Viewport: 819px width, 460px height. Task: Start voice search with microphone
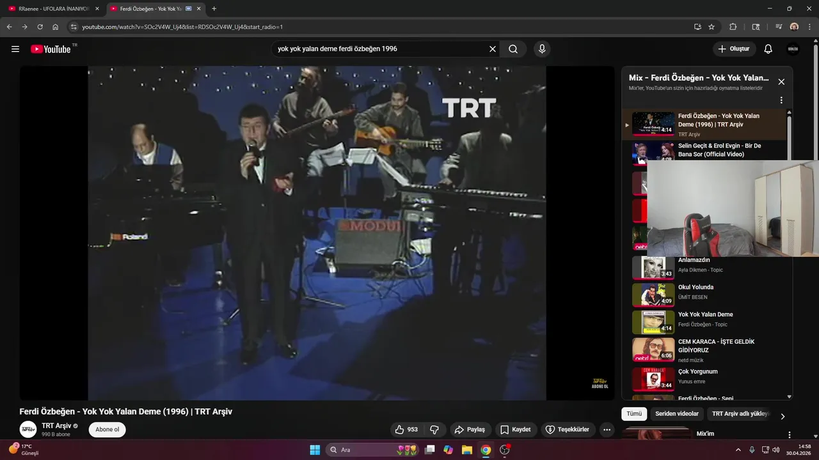click(x=542, y=49)
